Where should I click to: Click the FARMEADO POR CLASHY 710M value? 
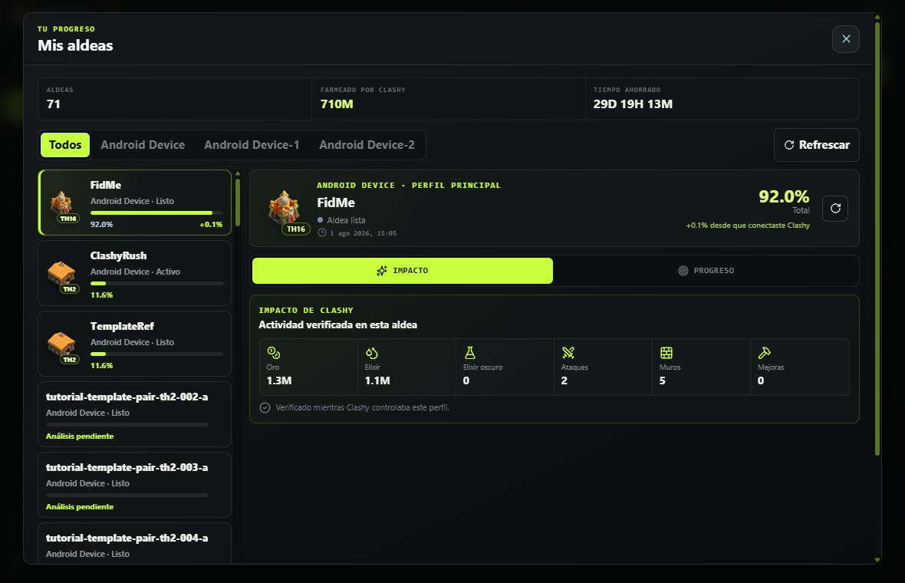point(337,104)
